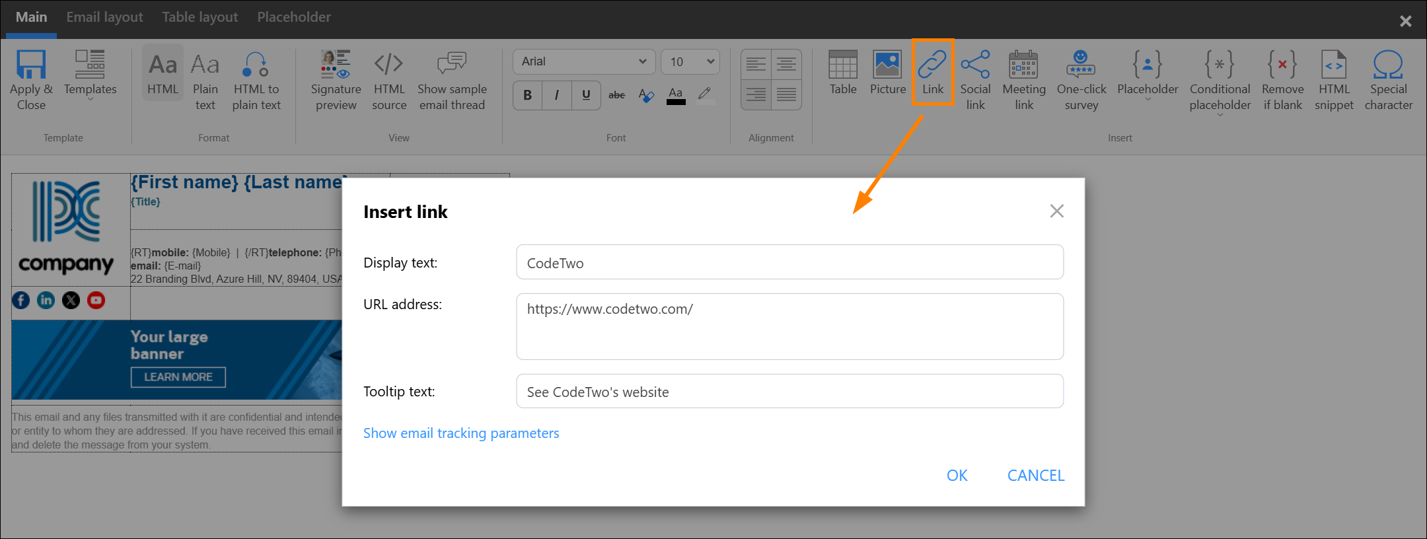Click the YouTube icon in signature
The width and height of the screenshot is (1427, 539).
tap(96, 301)
